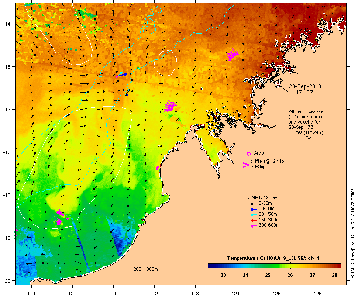Screen dimensions: 358x297
Task: Click the colorbar tick label 23
Action: coord(223,275)
